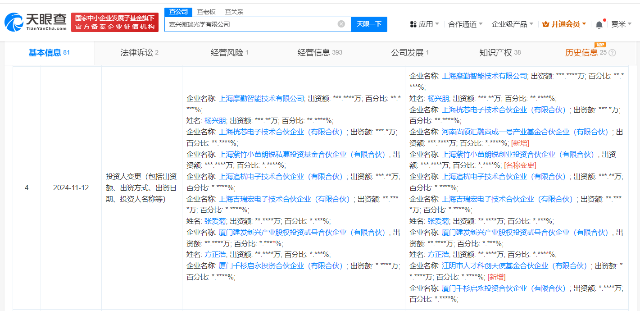640x311 pixels.
Task: Click the [新增] tag after 江阴市人才科创 entry
Action: click(496, 277)
